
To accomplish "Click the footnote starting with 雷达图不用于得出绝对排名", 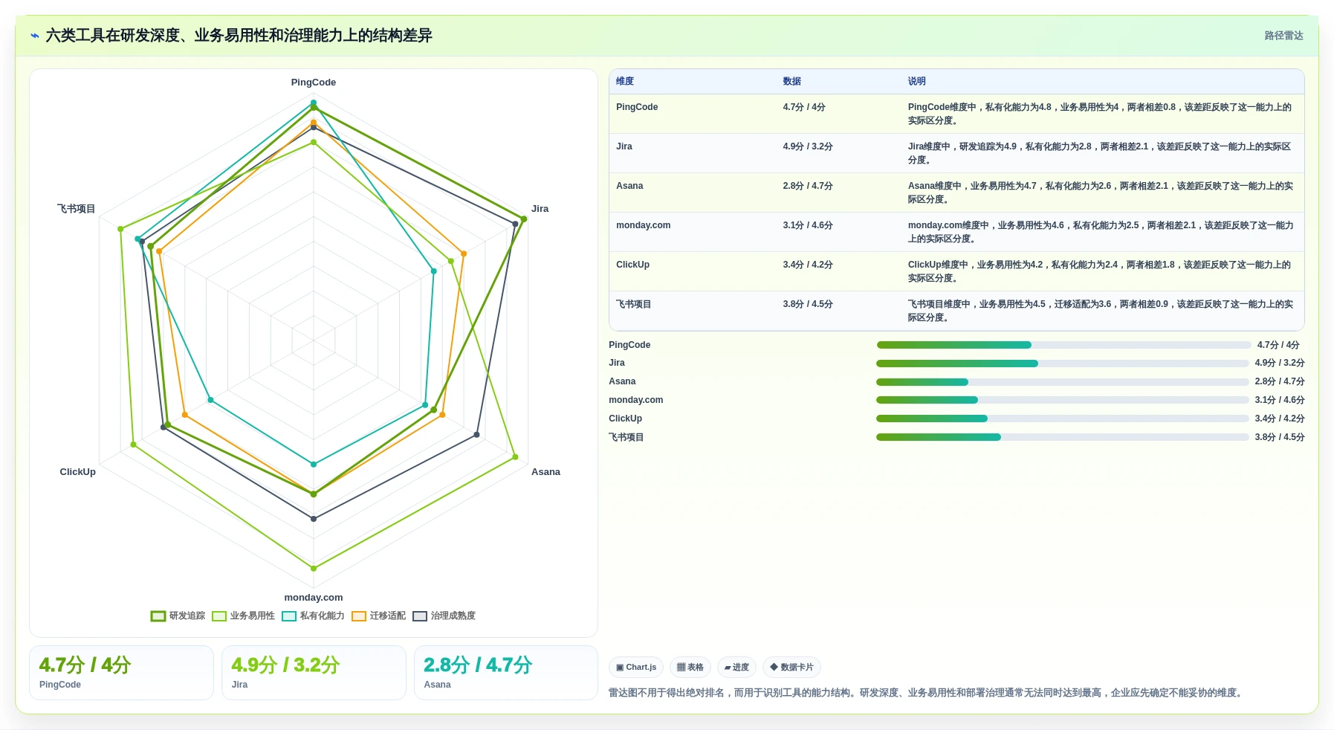I will (x=927, y=693).
